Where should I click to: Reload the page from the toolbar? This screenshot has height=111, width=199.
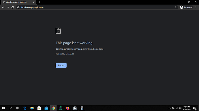(12, 7)
